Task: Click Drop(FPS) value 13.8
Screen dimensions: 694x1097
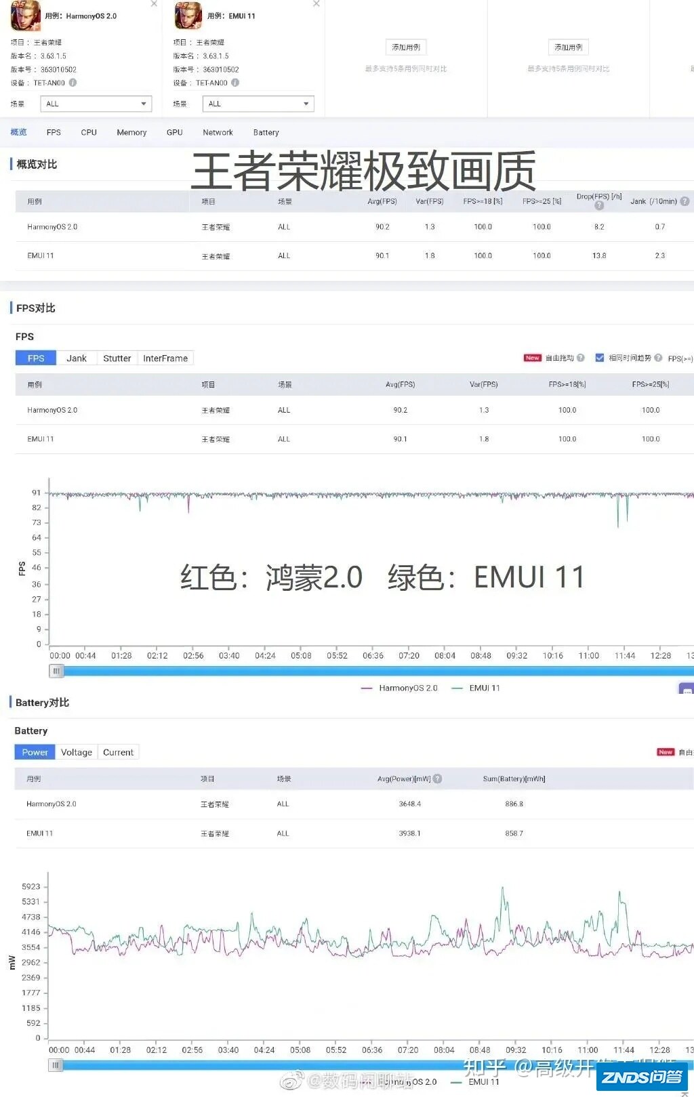Action: [x=599, y=256]
